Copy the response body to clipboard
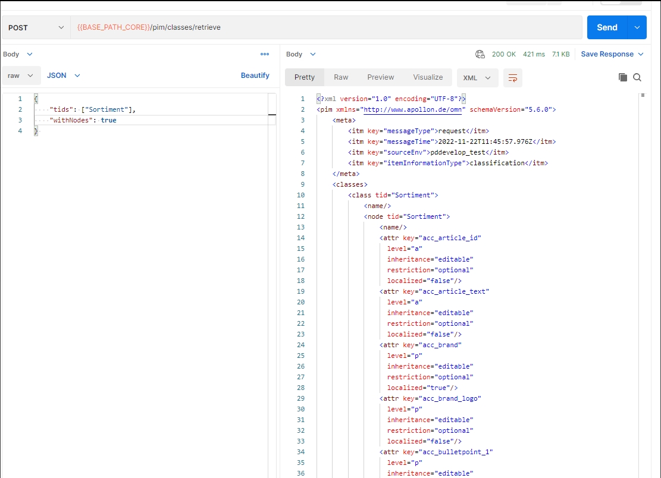 (622, 77)
